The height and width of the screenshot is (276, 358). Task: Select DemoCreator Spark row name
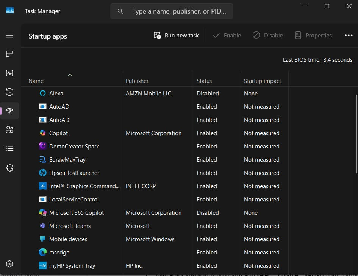point(74,147)
